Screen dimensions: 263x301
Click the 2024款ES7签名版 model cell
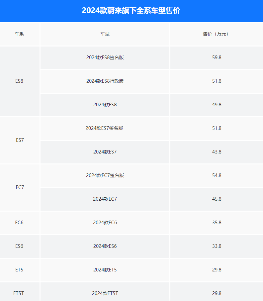tap(104, 128)
